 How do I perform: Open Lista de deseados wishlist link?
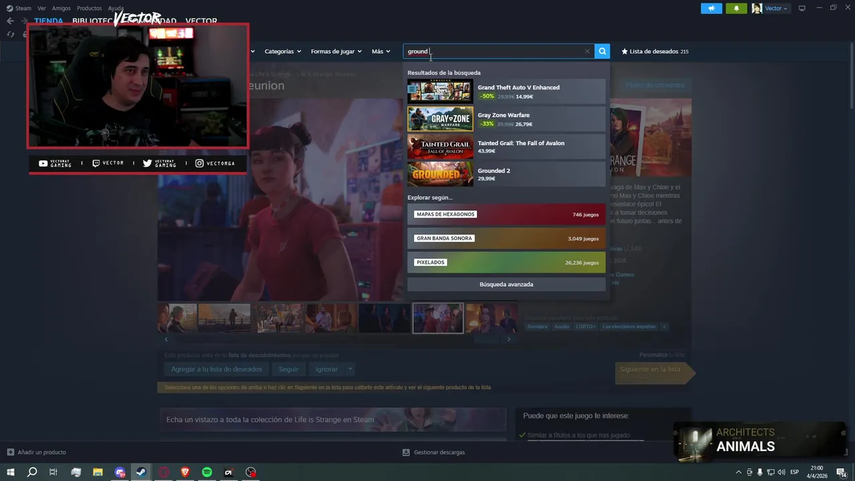(x=655, y=51)
